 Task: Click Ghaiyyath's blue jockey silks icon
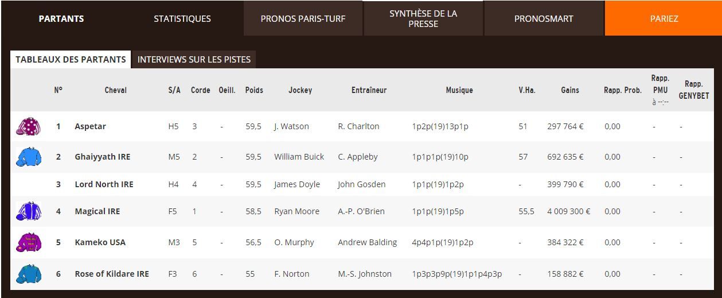pos(29,157)
